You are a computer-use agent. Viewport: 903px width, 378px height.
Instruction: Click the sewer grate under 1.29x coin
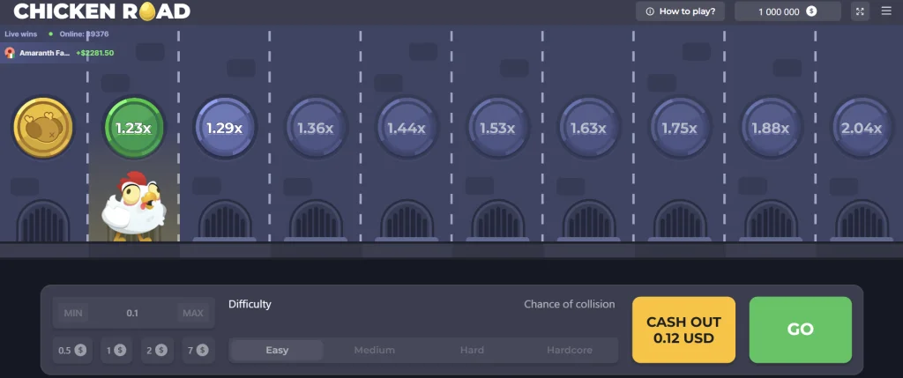225,220
